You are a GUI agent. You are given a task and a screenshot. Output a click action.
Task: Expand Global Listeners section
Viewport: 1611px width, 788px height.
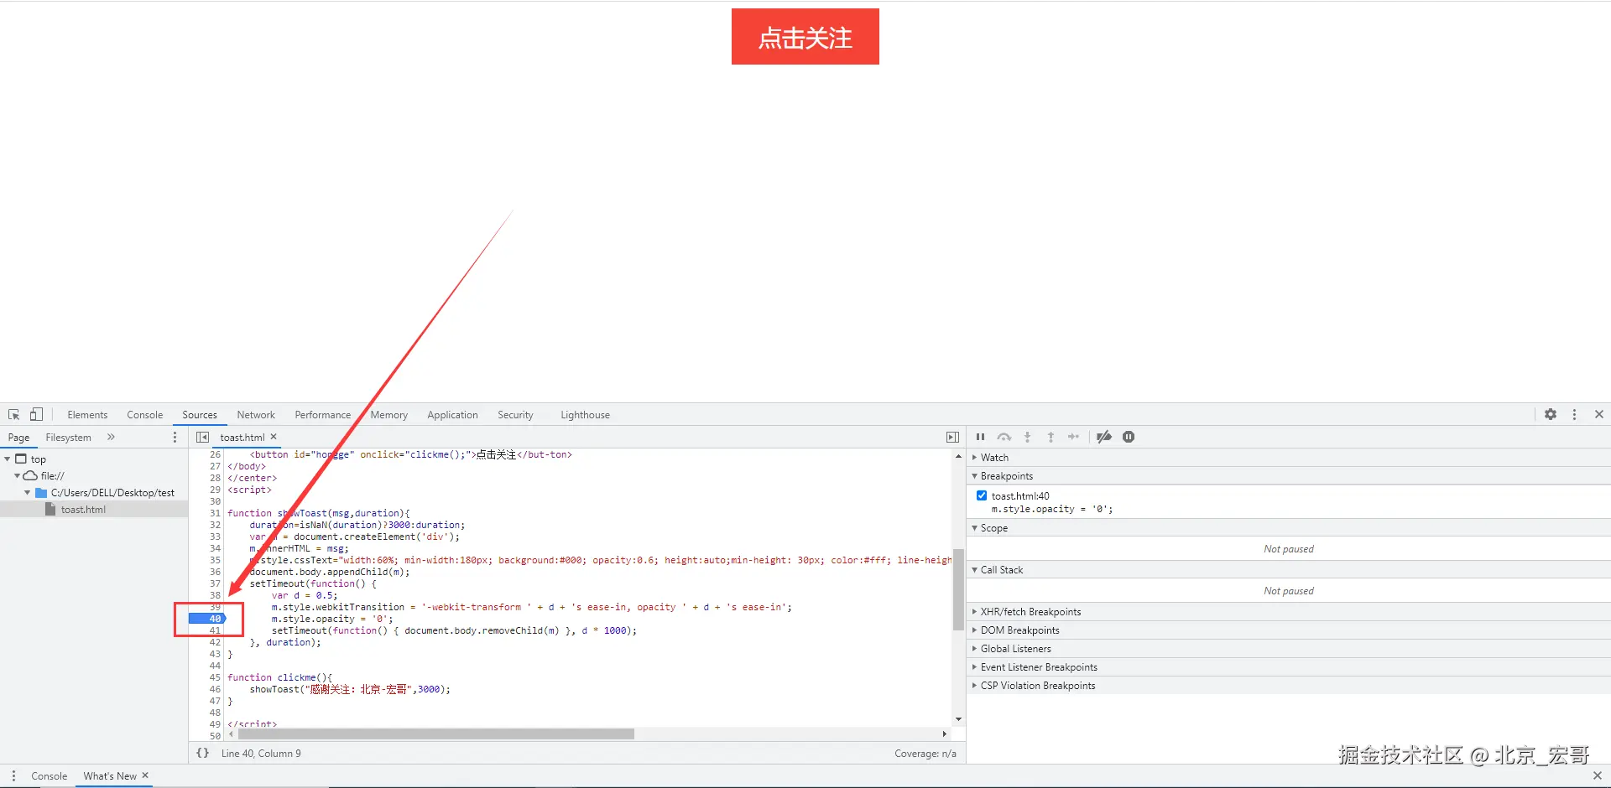[x=974, y=649]
